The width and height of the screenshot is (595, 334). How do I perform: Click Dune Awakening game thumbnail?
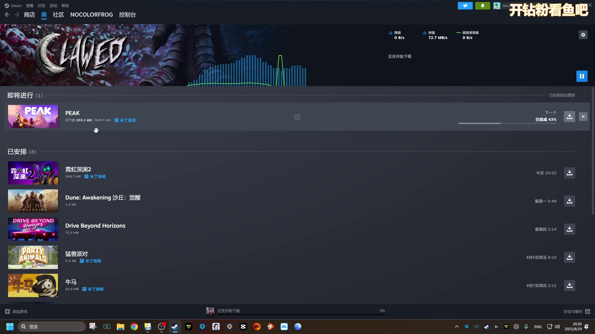click(33, 201)
